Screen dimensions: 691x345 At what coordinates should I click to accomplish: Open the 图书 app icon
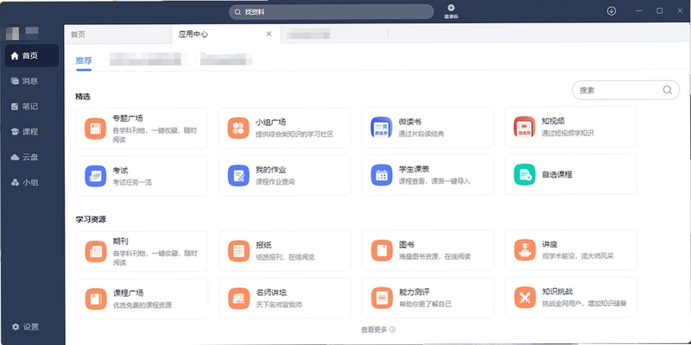coord(382,250)
